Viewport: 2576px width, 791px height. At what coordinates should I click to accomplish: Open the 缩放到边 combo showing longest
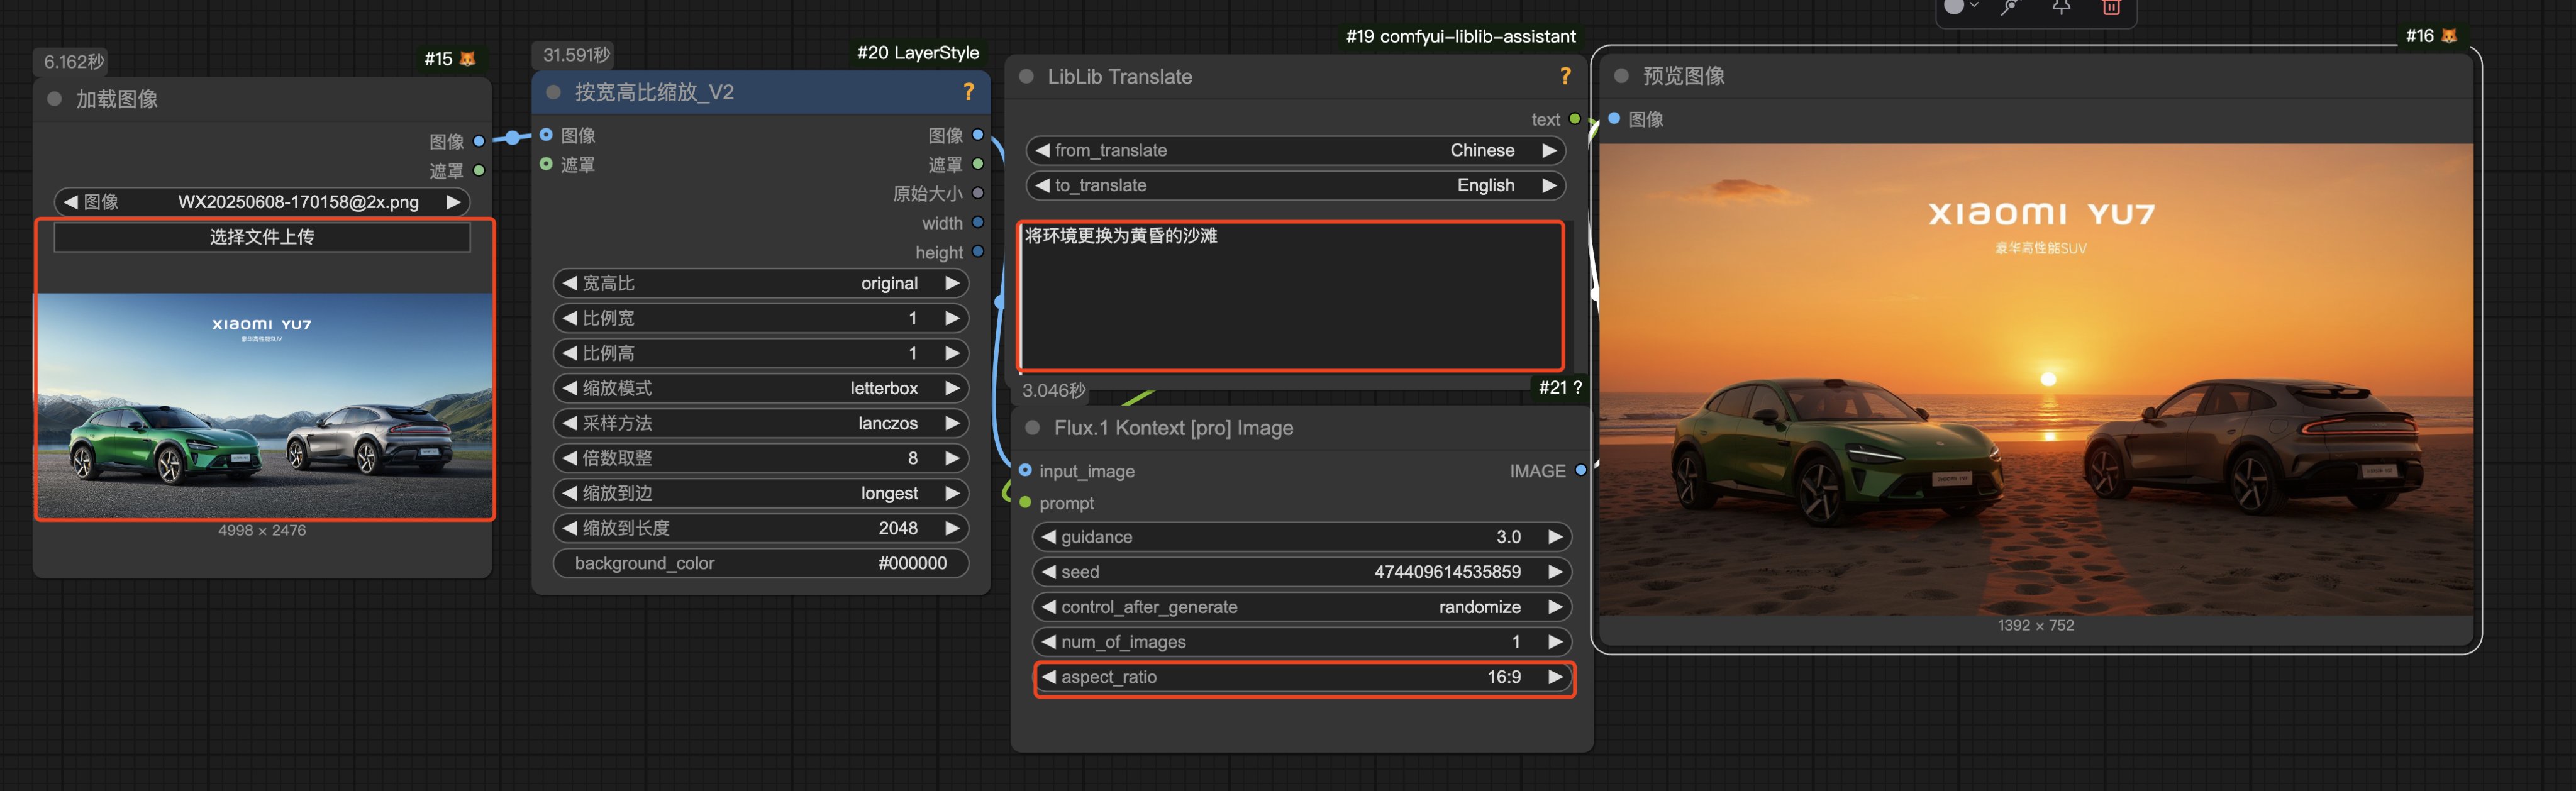761,493
